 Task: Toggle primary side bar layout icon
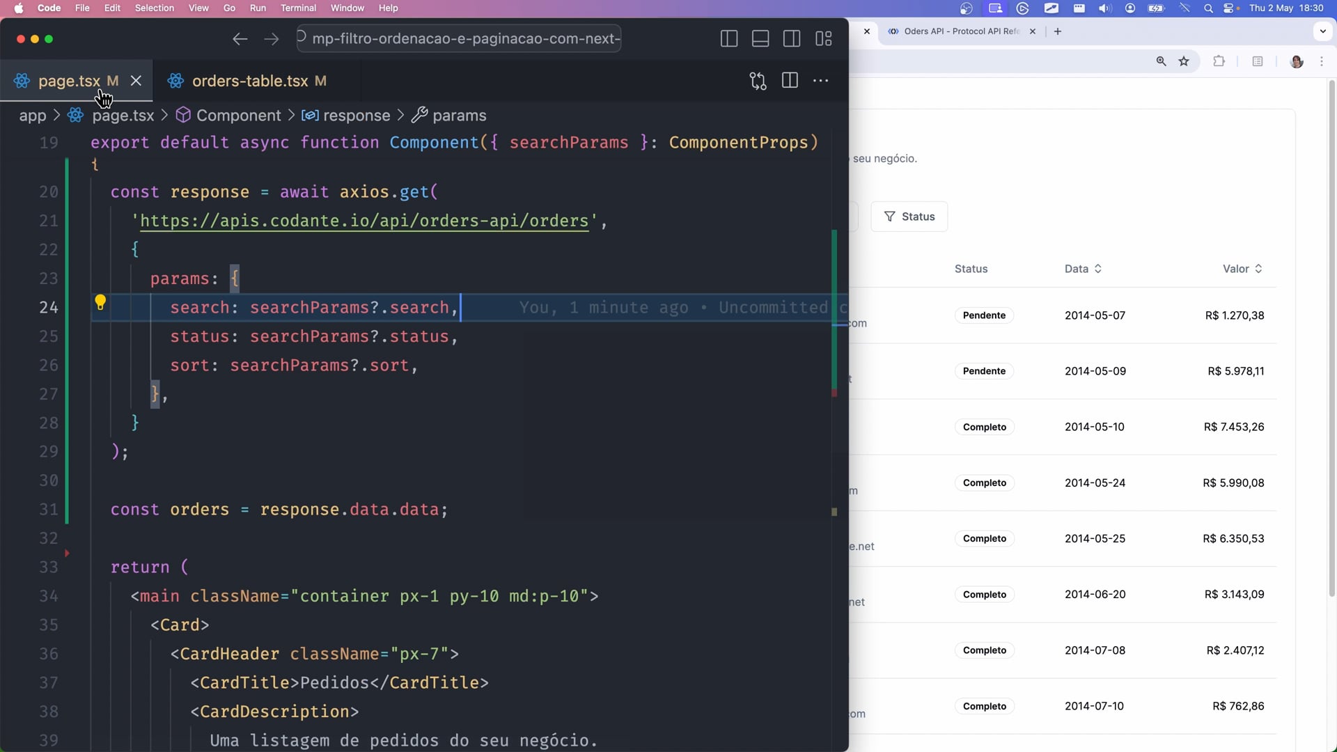pyautogui.click(x=728, y=39)
